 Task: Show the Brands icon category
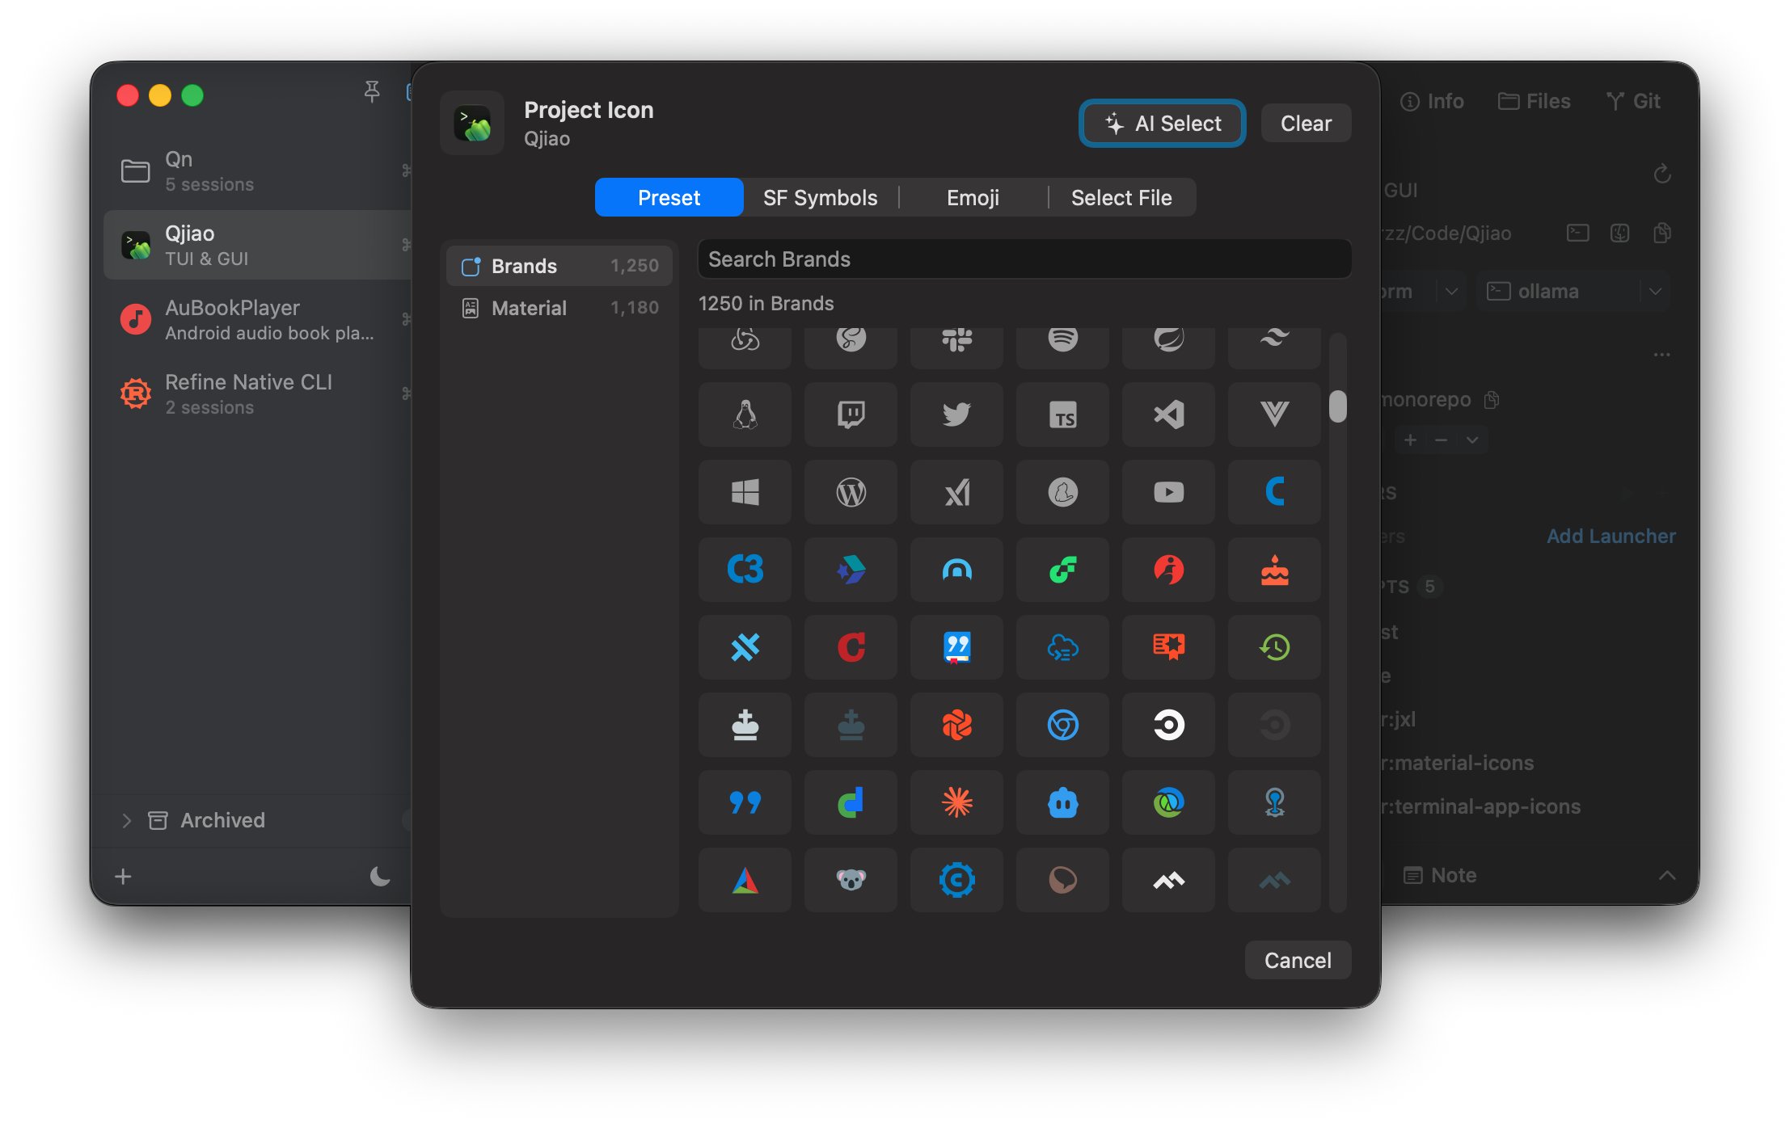click(559, 266)
